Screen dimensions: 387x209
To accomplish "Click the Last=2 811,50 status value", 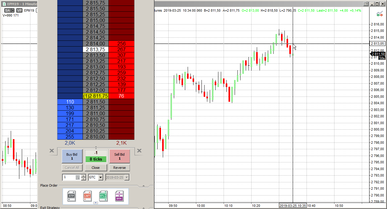I will click(x=327, y=10).
